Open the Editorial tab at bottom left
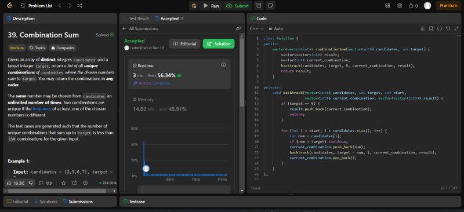 click(x=17, y=202)
